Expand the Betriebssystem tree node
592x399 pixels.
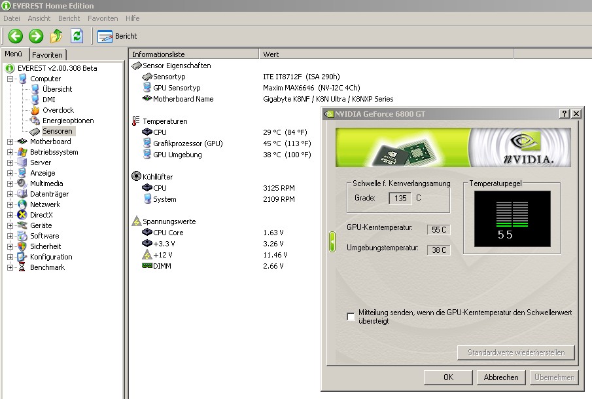tap(10, 152)
